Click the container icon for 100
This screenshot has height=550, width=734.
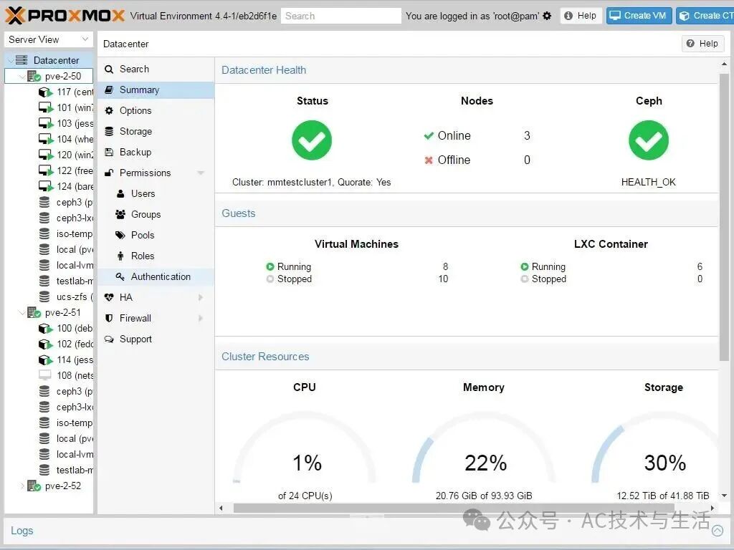pyautogui.click(x=45, y=328)
